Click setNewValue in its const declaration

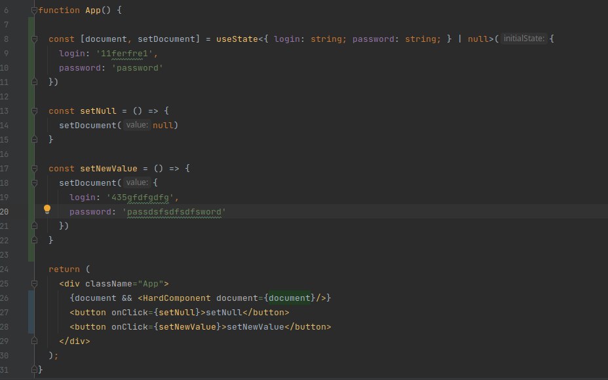click(x=109, y=169)
